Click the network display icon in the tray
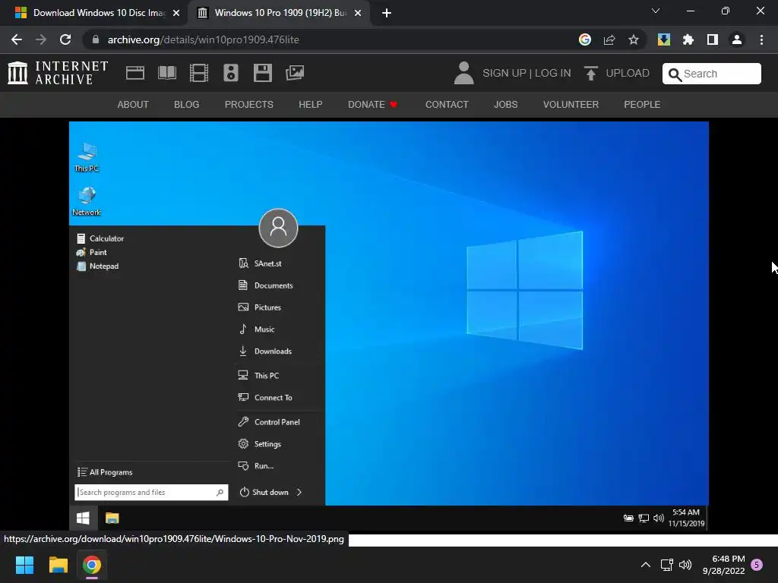 click(x=667, y=565)
